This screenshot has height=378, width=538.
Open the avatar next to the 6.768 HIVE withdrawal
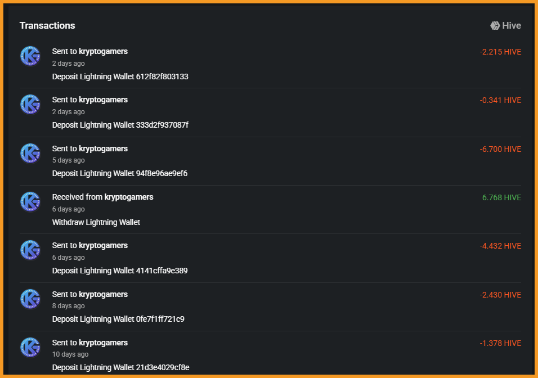pos(30,201)
